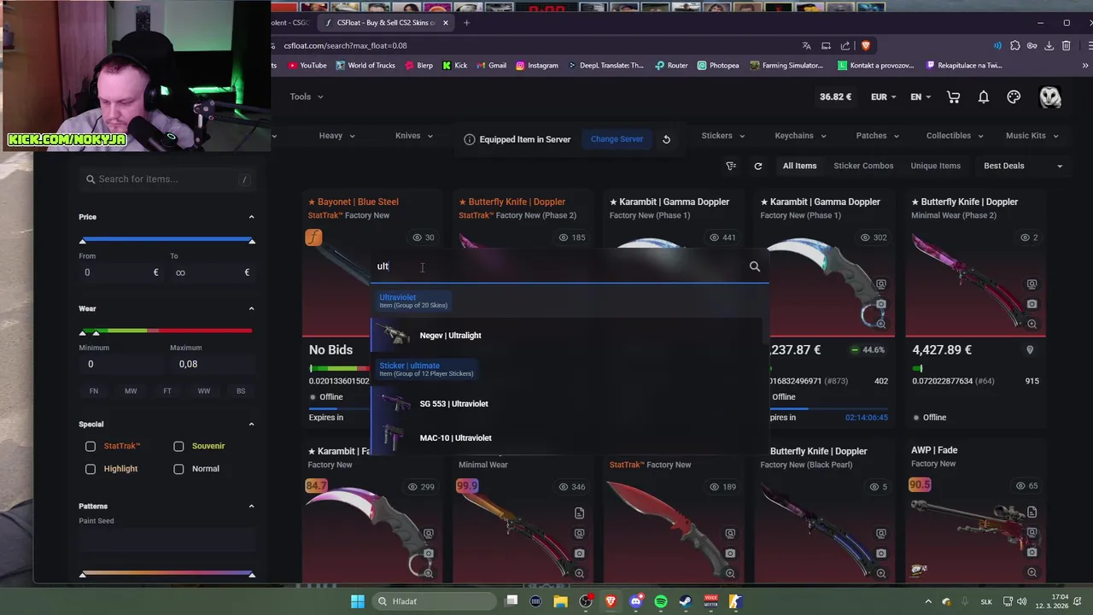Select WW wear preset
1093x615 pixels.
pyautogui.click(x=204, y=391)
